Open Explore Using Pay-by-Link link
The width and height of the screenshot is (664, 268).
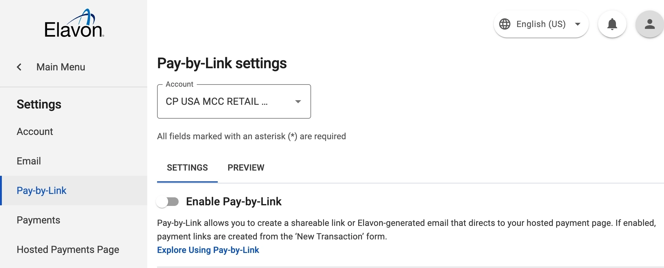[x=208, y=250]
